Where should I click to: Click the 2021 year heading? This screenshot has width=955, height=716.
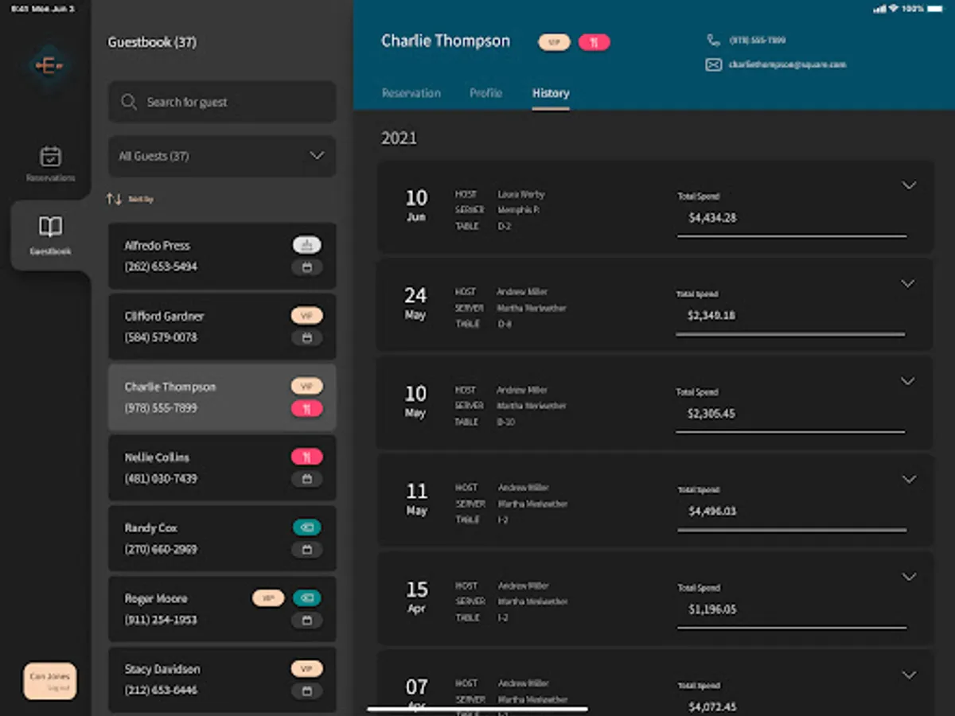[399, 138]
